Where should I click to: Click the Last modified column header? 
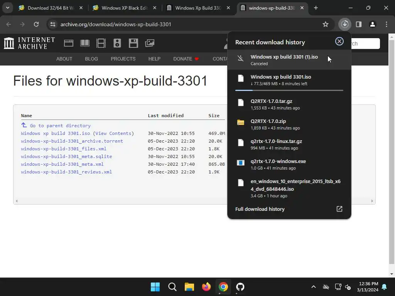[165, 116]
